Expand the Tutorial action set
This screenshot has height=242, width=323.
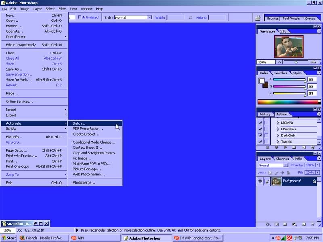point(278,142)
